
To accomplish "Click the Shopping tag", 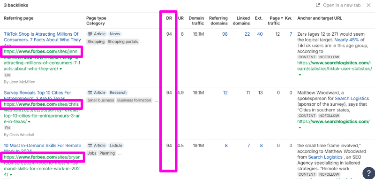I will pos(96,42).
